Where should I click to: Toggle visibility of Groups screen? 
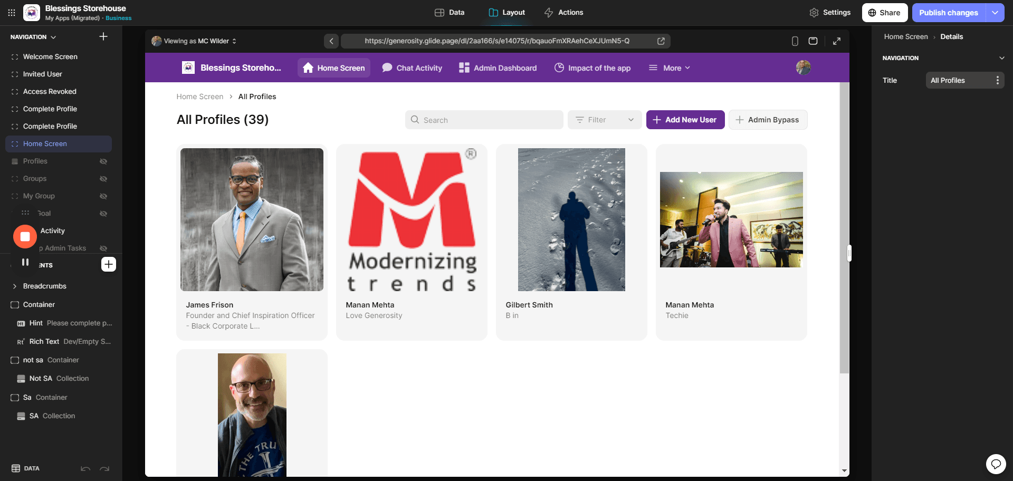(x=103, y=179)
